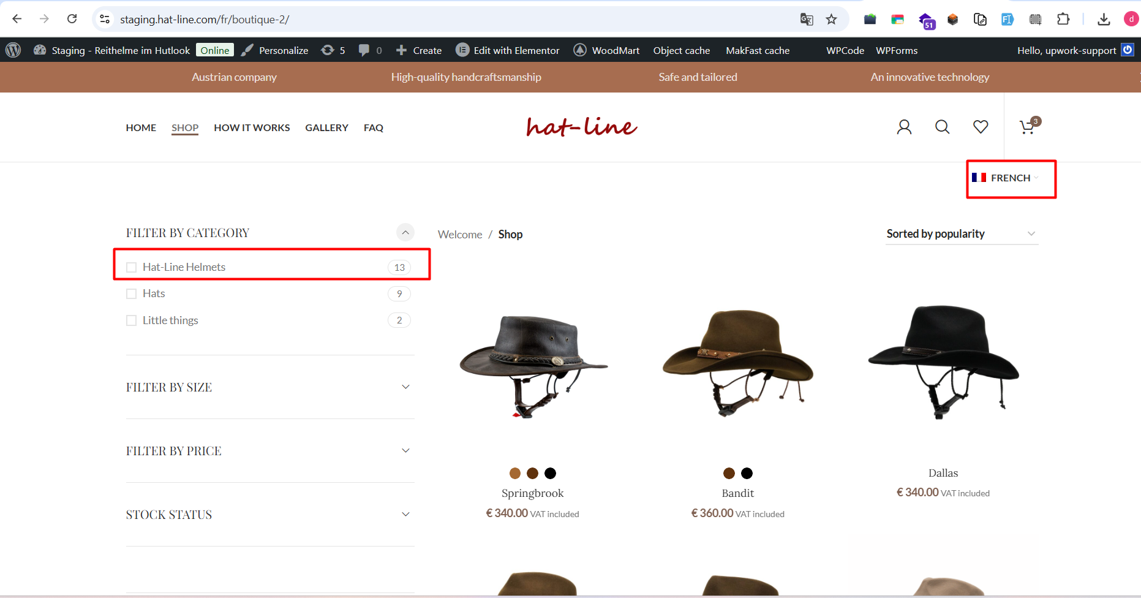Open the How It Works menu page
The height and width of the screenshot is (598, 1141).
pos(252,127)
